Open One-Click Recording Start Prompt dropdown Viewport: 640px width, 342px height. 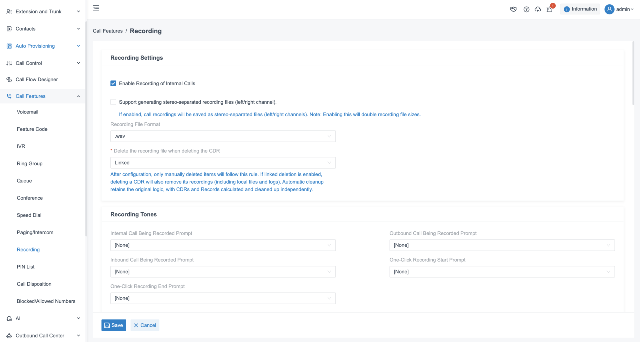click(x=502, y=272)
